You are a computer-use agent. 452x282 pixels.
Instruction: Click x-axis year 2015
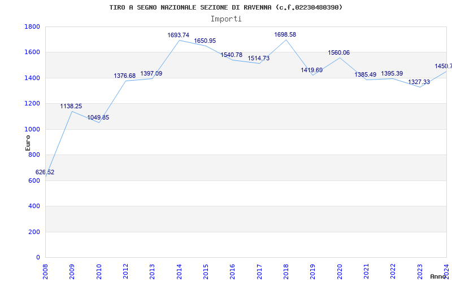click(x=206, y=272)
